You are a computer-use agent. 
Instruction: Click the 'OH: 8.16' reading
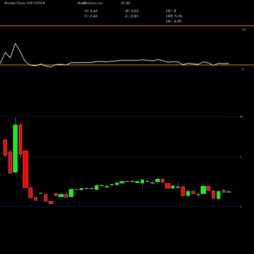pos(174,16)
